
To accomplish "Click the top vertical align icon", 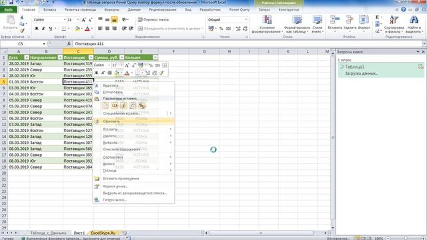I will (100, 19).
